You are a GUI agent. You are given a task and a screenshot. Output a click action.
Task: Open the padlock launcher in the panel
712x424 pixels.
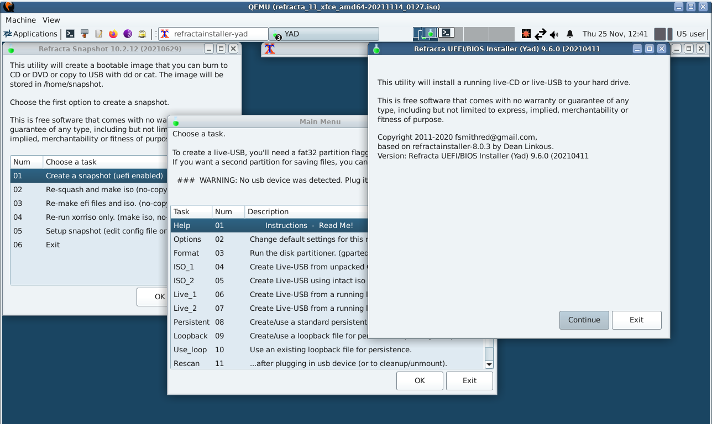click(142, 34)
